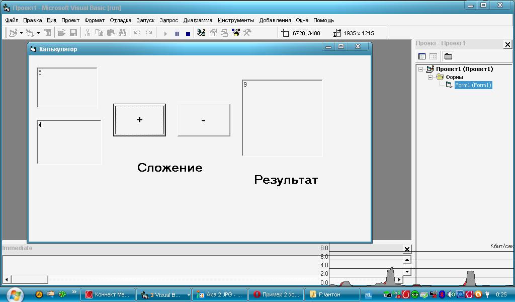The height and width of the screenshot is (302, 515).
Task: Open dropdown beside the Add Project icon
Action: pyautogui.click(x=21, y=33)
